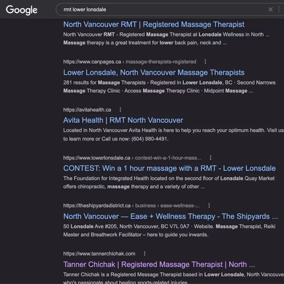Viewport: 284px width, 284px height.
Task: Open 'Avita Health | RMT North Vancouver' result
Action: click(123, 120)
